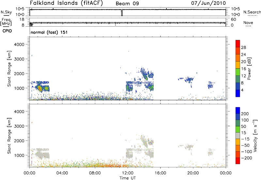This screenshot has width=261, height=180.
Task: Click the echo patch near 19:30 in power panel
Action: pos(189,80)
